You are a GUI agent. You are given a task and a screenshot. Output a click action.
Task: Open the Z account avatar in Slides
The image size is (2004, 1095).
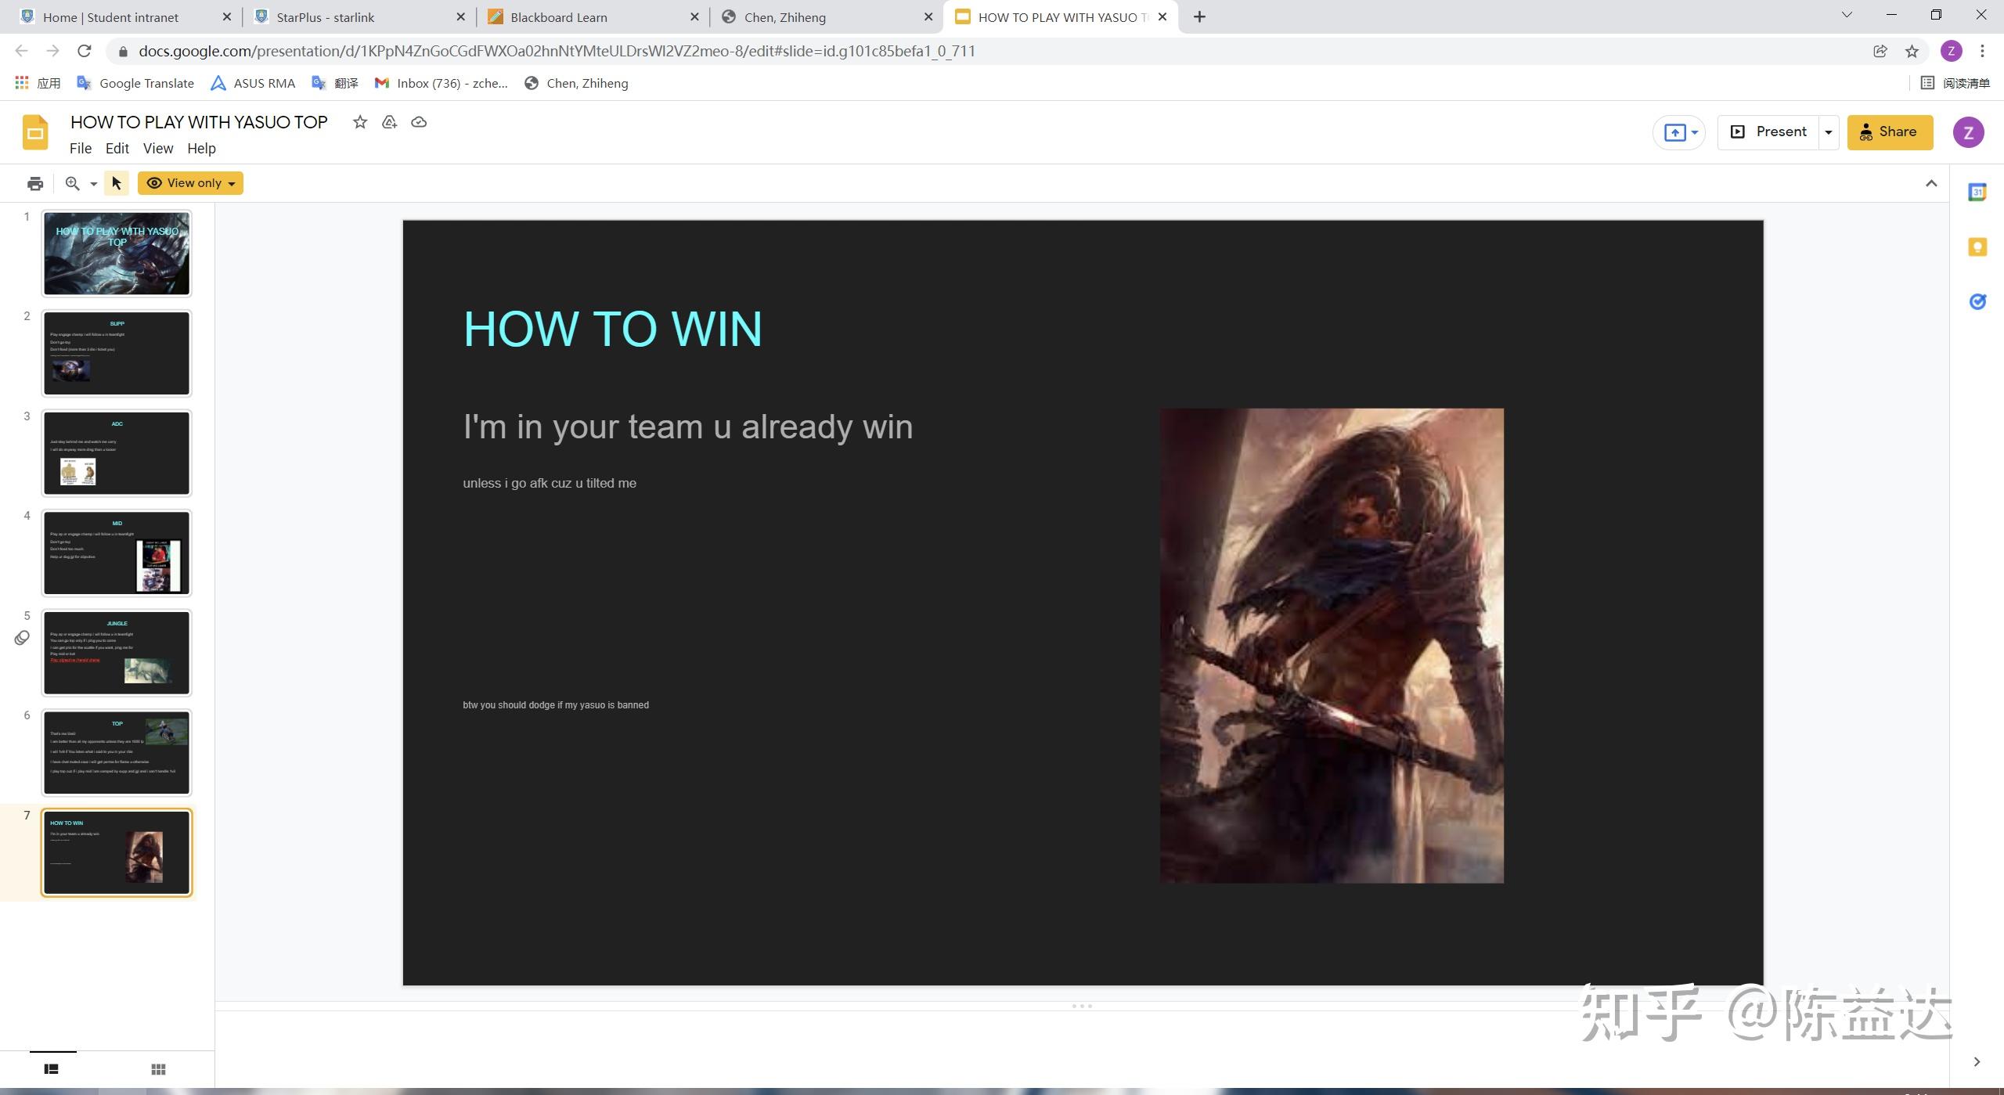pyautogui.click(x=1968, y=132)
